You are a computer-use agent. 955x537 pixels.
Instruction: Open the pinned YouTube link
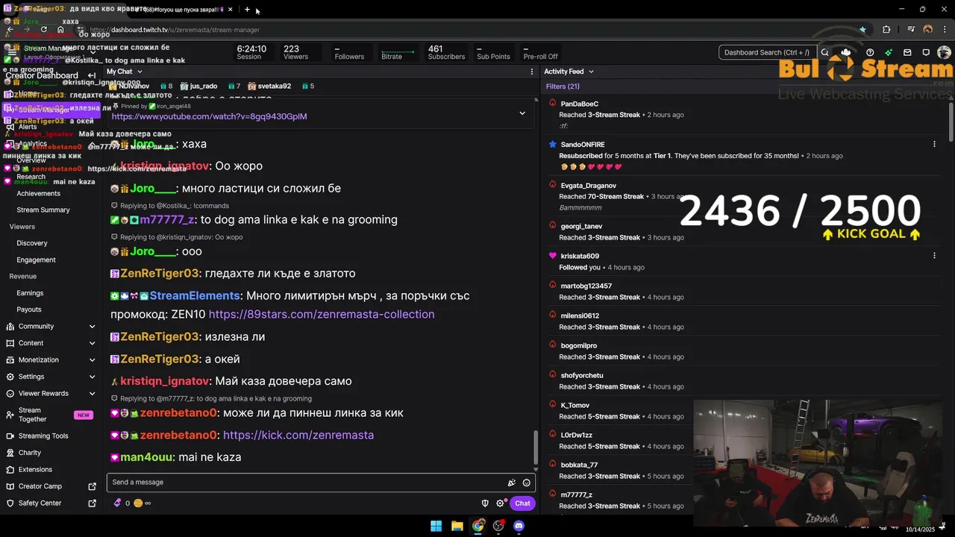tap(209, 116)
